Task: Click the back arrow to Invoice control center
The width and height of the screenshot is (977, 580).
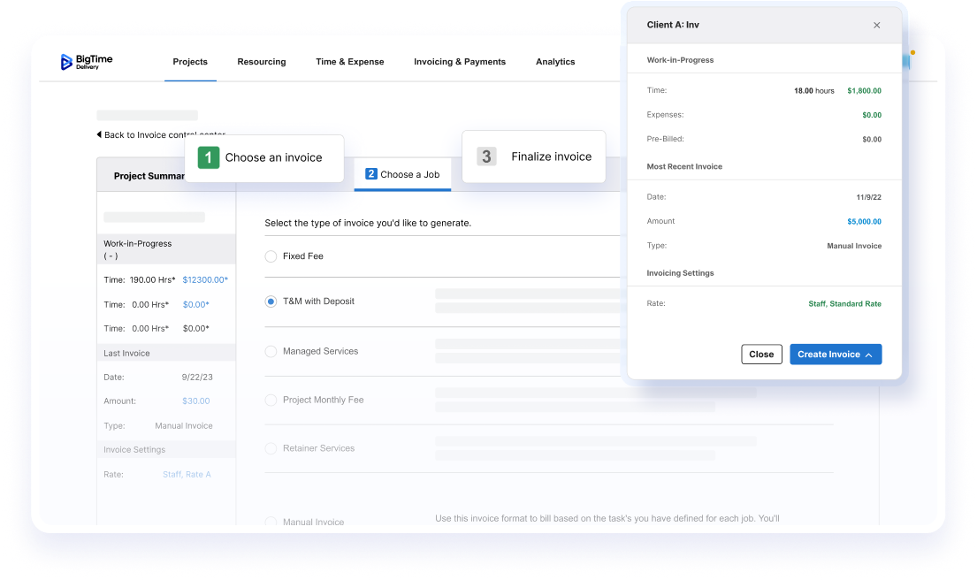Action: click(x=100, y=135)
